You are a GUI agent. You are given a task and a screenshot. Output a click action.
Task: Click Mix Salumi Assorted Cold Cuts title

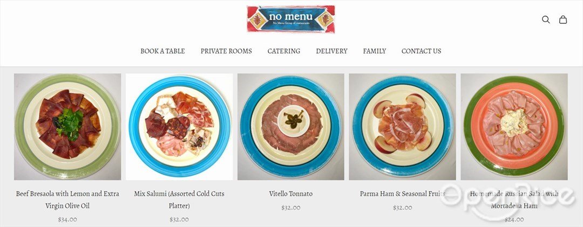click(x=179, y=200)
